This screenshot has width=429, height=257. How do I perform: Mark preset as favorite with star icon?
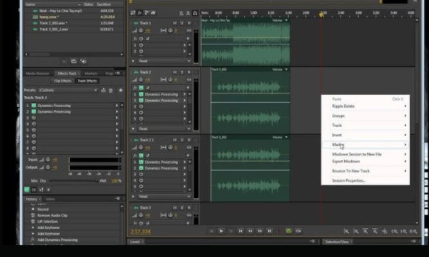120,90
